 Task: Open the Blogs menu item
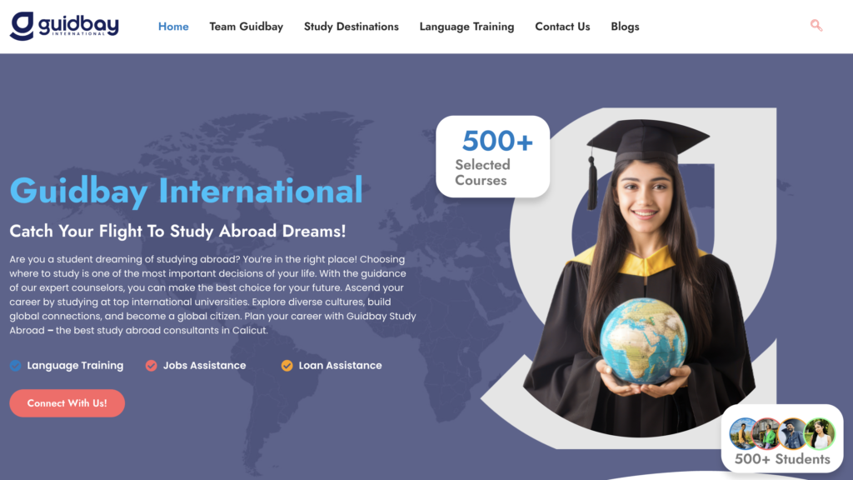[x=625, y=27]
